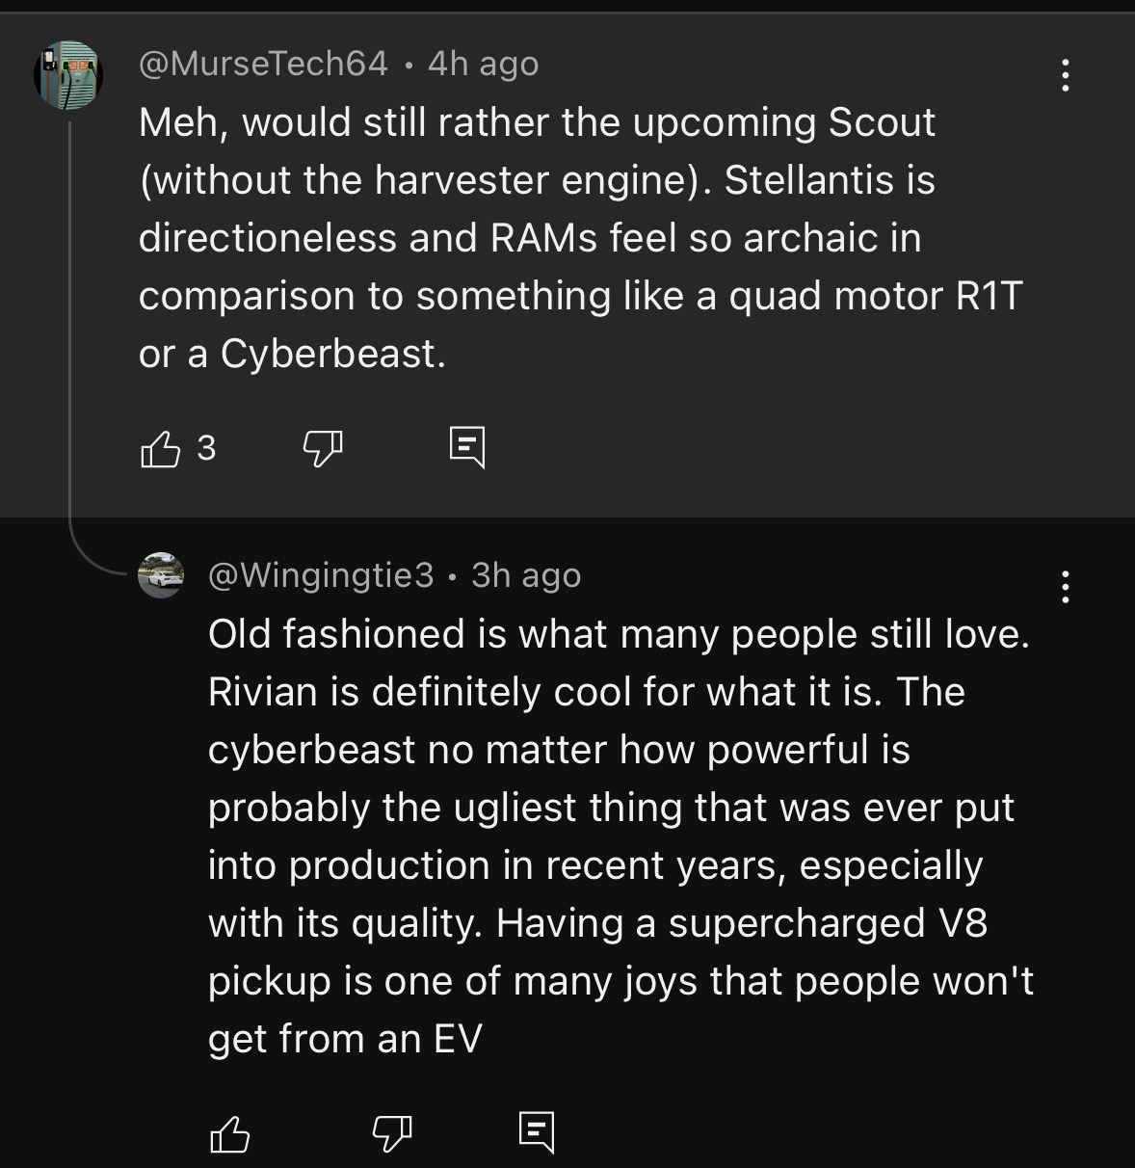The image size is (1135, 1168).
Task: Open Wingingtie3's car profile avatar
Action: click(x=161, y=576)
